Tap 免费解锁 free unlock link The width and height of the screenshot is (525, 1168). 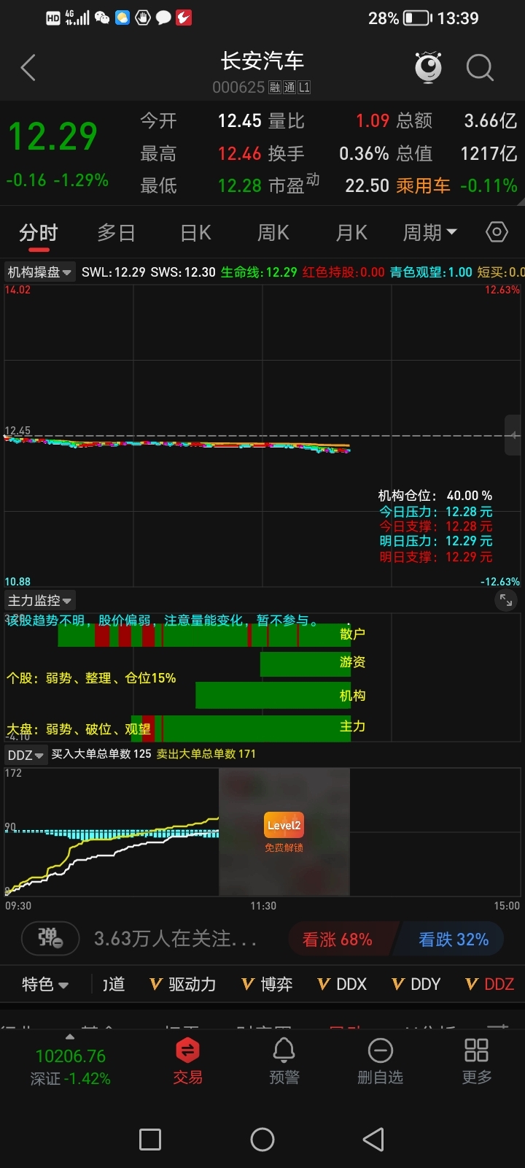pos(284,848)
